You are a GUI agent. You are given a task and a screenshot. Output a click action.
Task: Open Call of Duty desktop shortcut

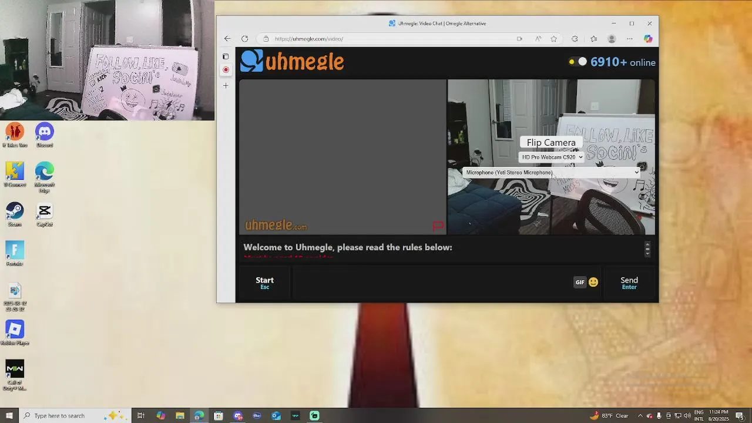point(15,375)
